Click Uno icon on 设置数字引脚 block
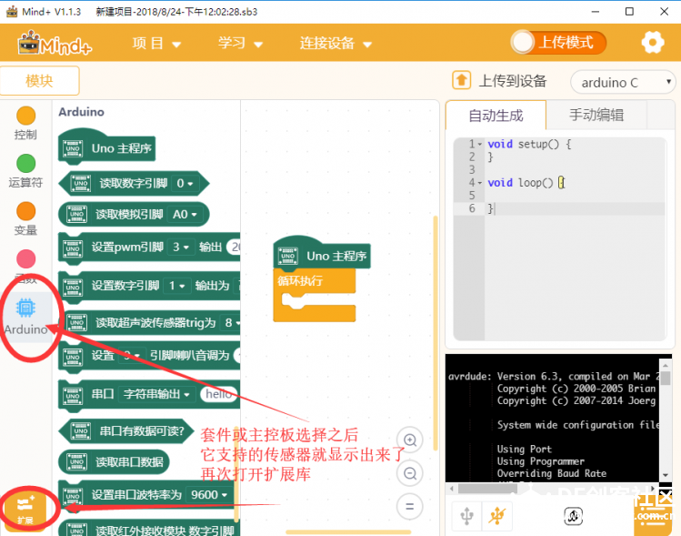Viewport: 681px width, 536px height. click(73, 288)
